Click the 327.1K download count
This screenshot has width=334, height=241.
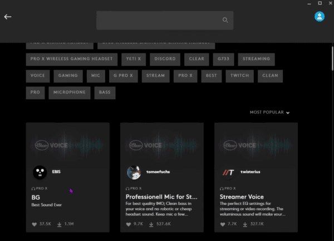coord(257,224)
